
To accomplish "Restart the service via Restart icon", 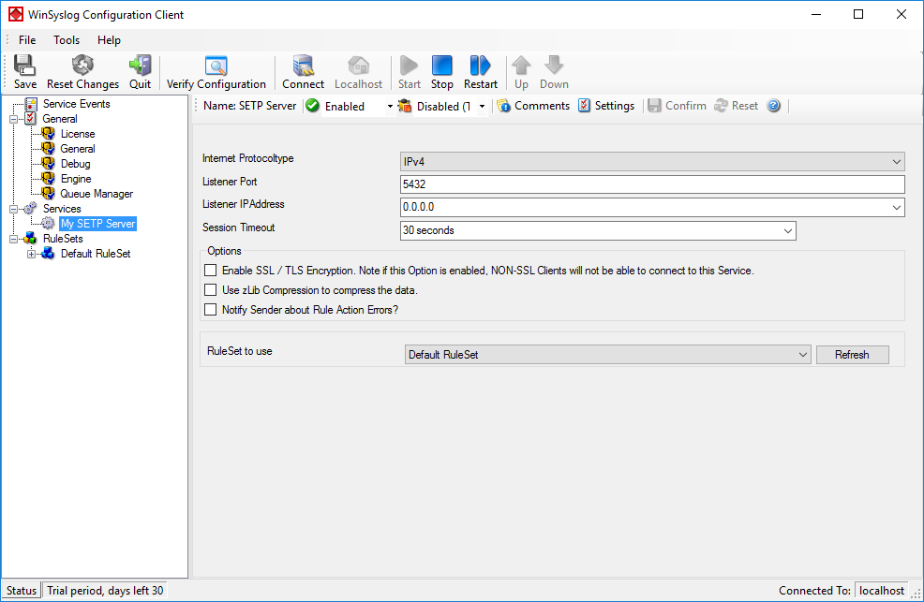I will (480, 66).
